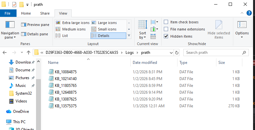Select OneDrive in the navigation pane
The image size is (255, 130).
click(18, 112)
